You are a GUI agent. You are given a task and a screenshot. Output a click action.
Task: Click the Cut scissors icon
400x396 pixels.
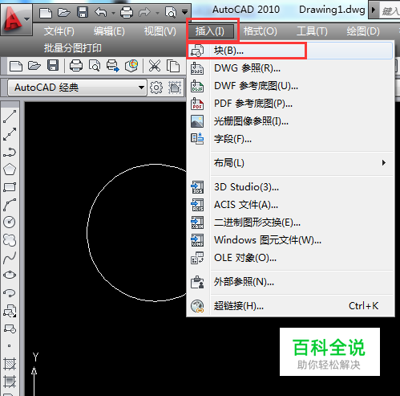point(155,66)
